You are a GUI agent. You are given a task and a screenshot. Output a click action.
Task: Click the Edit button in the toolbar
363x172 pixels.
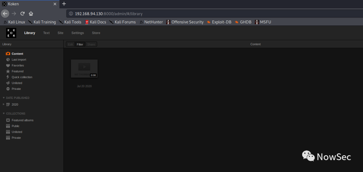[x=70, y=44]
